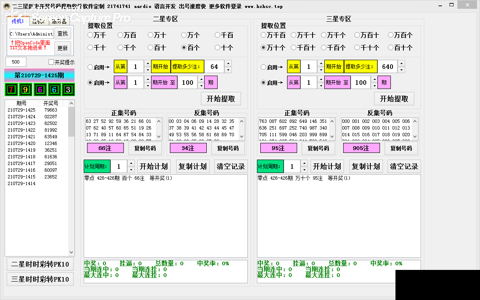Click 复制号码 next to 905注

pos(401,148)
